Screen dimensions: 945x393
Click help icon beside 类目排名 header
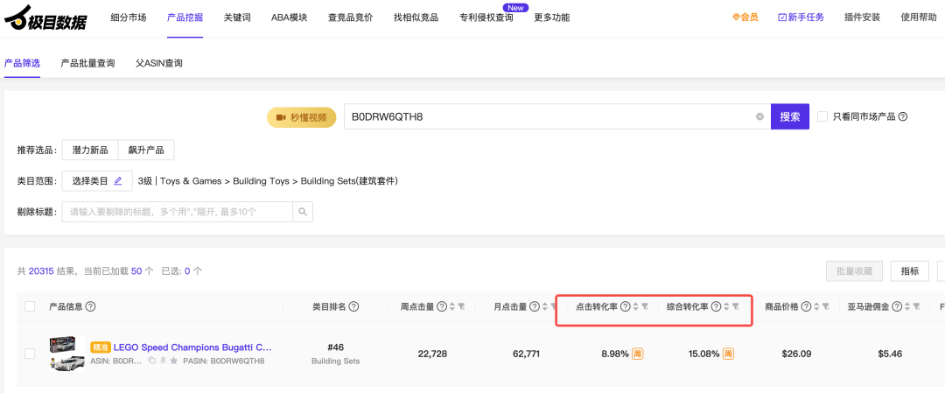353,307
